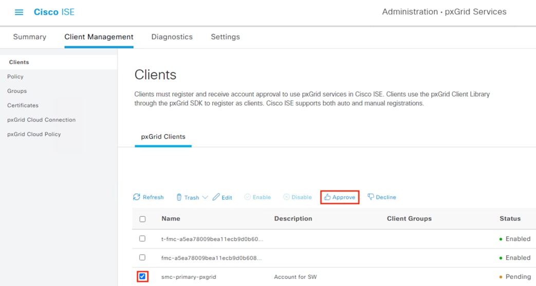Click client name smc-primary-pxgrid
The height and width of the screenshot is (286, 536).
pyautogui.click(x=189, y=277)
